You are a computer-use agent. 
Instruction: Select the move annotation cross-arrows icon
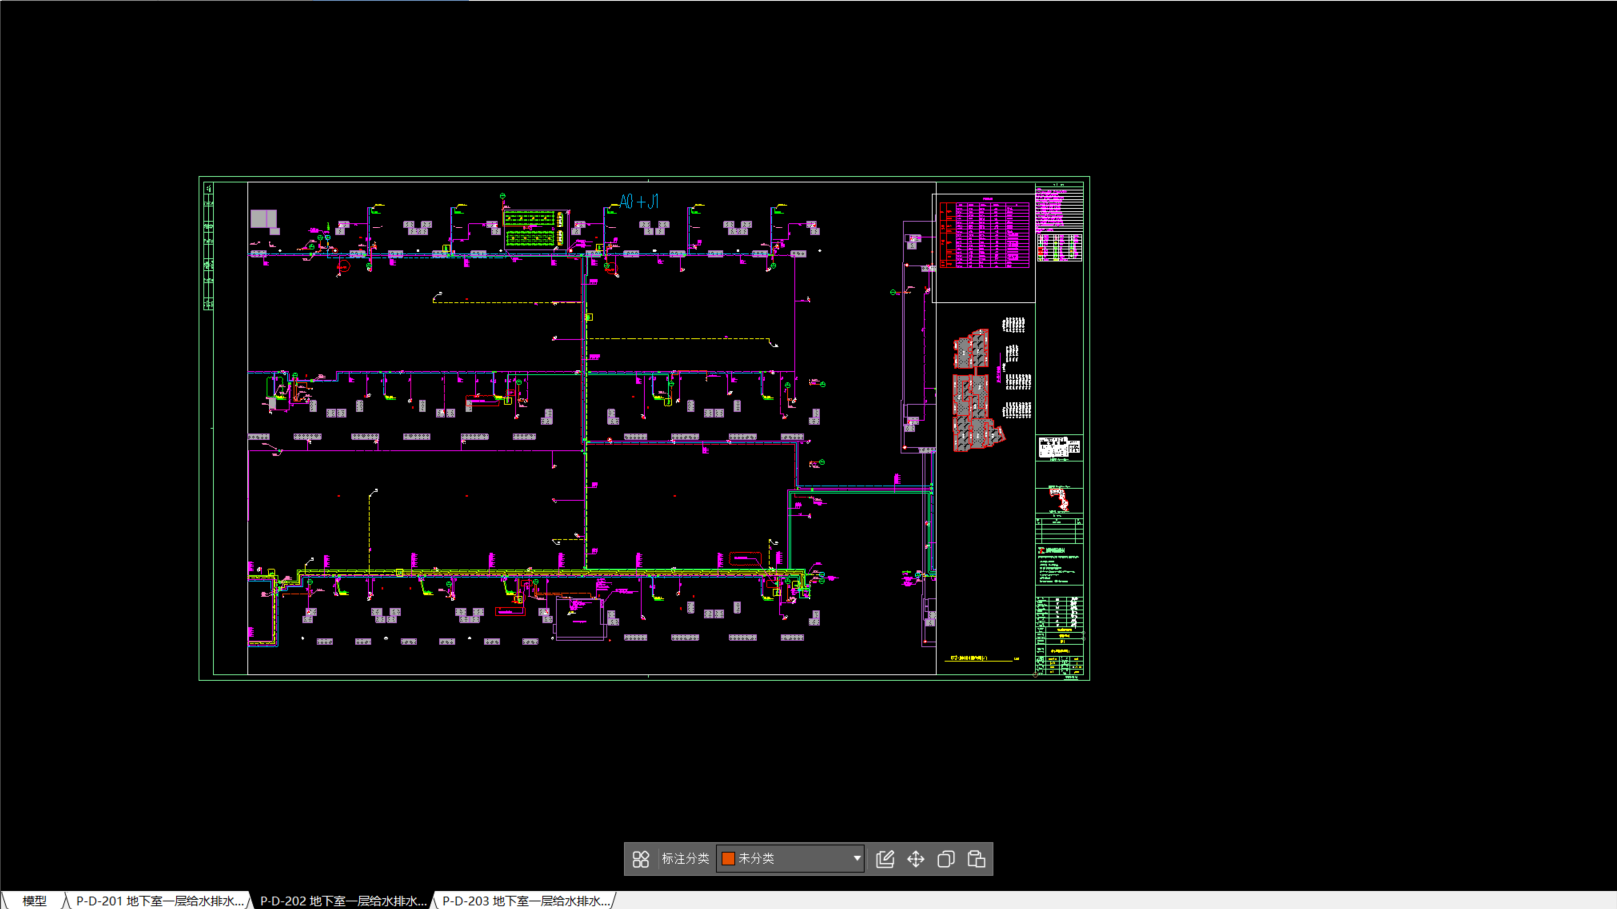pyautogui.click(x=916, y=859)
